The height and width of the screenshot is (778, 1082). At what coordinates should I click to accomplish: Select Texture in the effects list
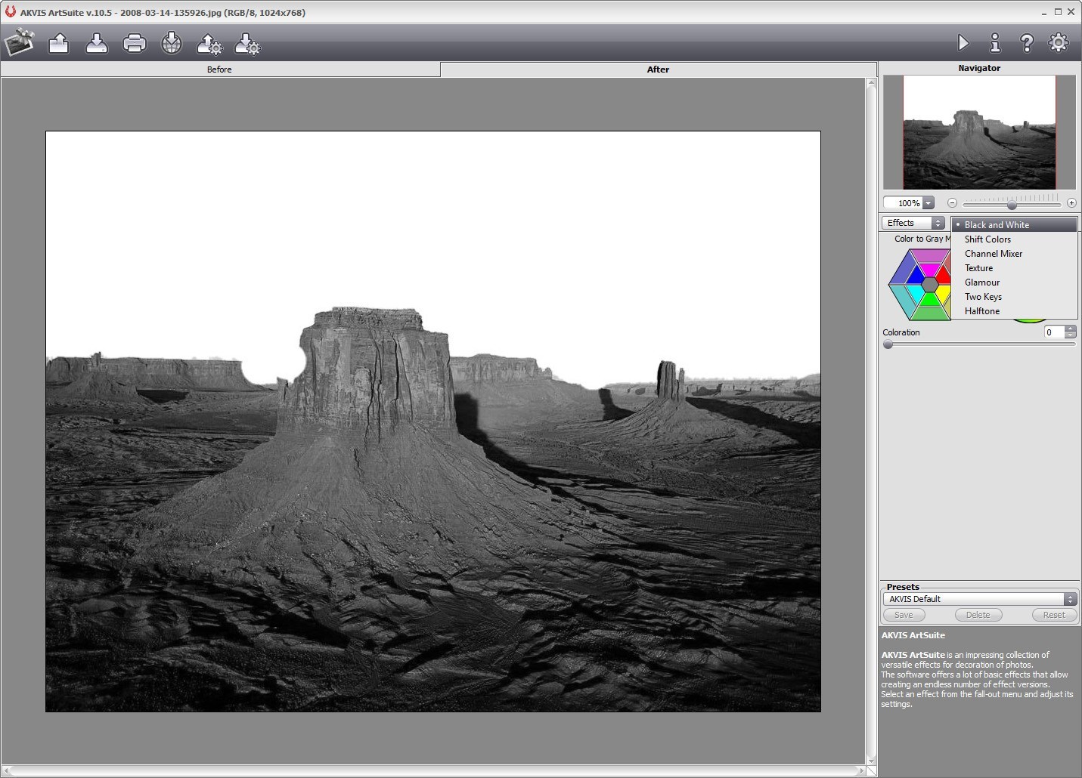[x=1014, y=268]
